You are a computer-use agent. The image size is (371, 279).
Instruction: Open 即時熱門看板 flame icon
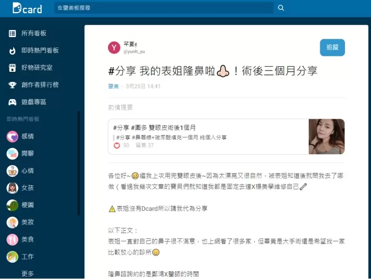coord(12,50)
